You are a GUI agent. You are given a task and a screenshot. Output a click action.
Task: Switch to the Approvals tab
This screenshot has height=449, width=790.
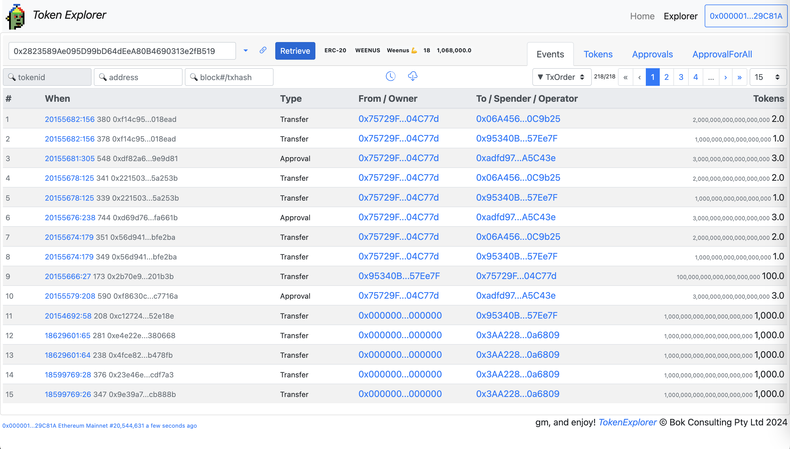click(x=652, y=54)
